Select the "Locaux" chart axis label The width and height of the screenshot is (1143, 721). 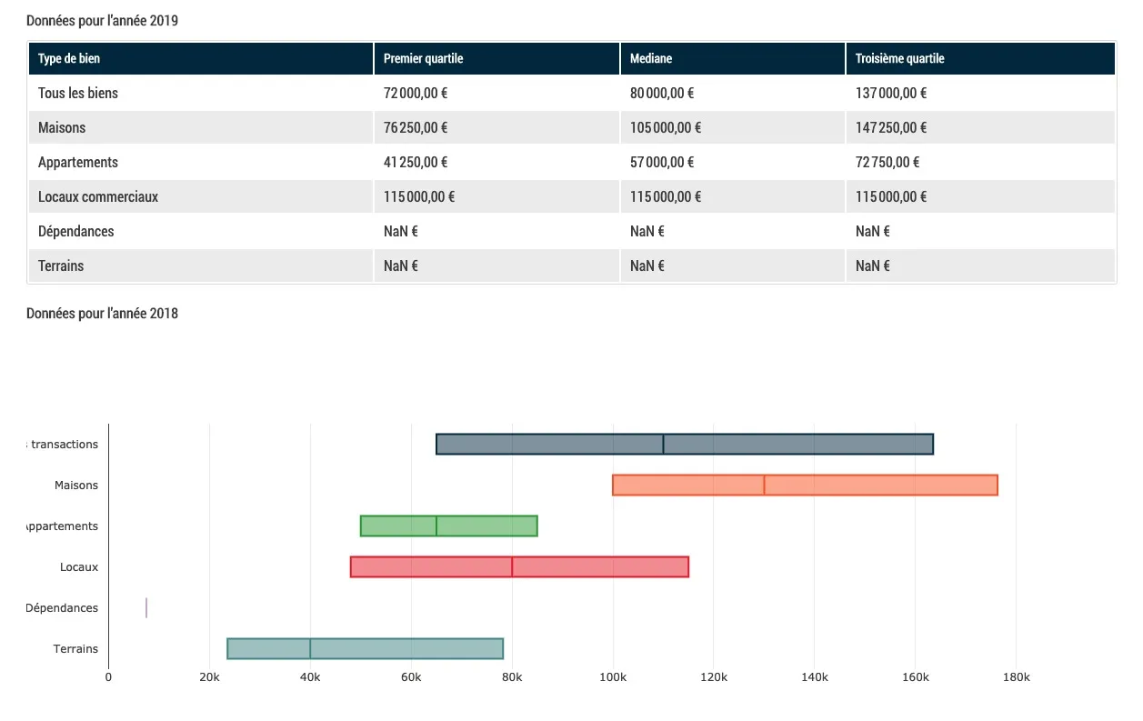[79, 567]
